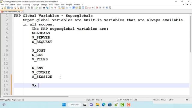The width and height of the screenshot is (192, 108).
Task: Open the Document Map panel icon
Action: pyautogui.click(x=80, y=7)
